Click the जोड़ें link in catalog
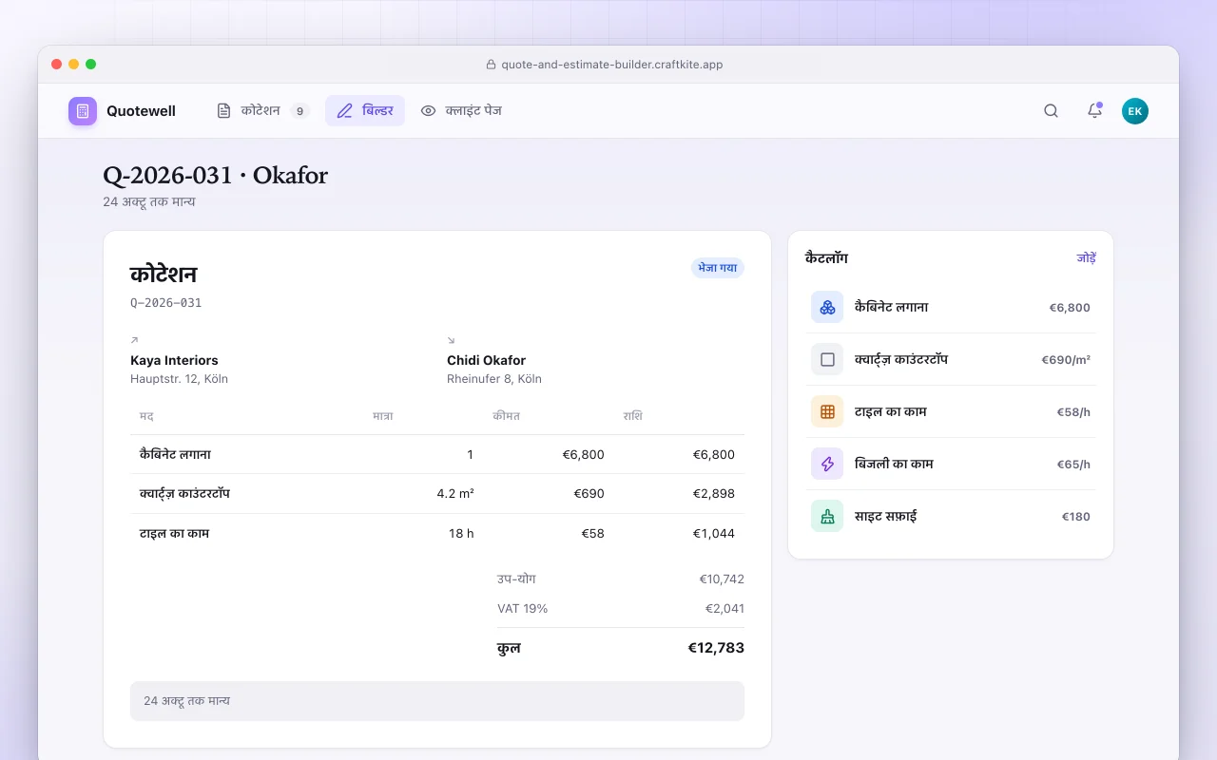Viewport: 1217px width, 760px height. pos(1086,258)
